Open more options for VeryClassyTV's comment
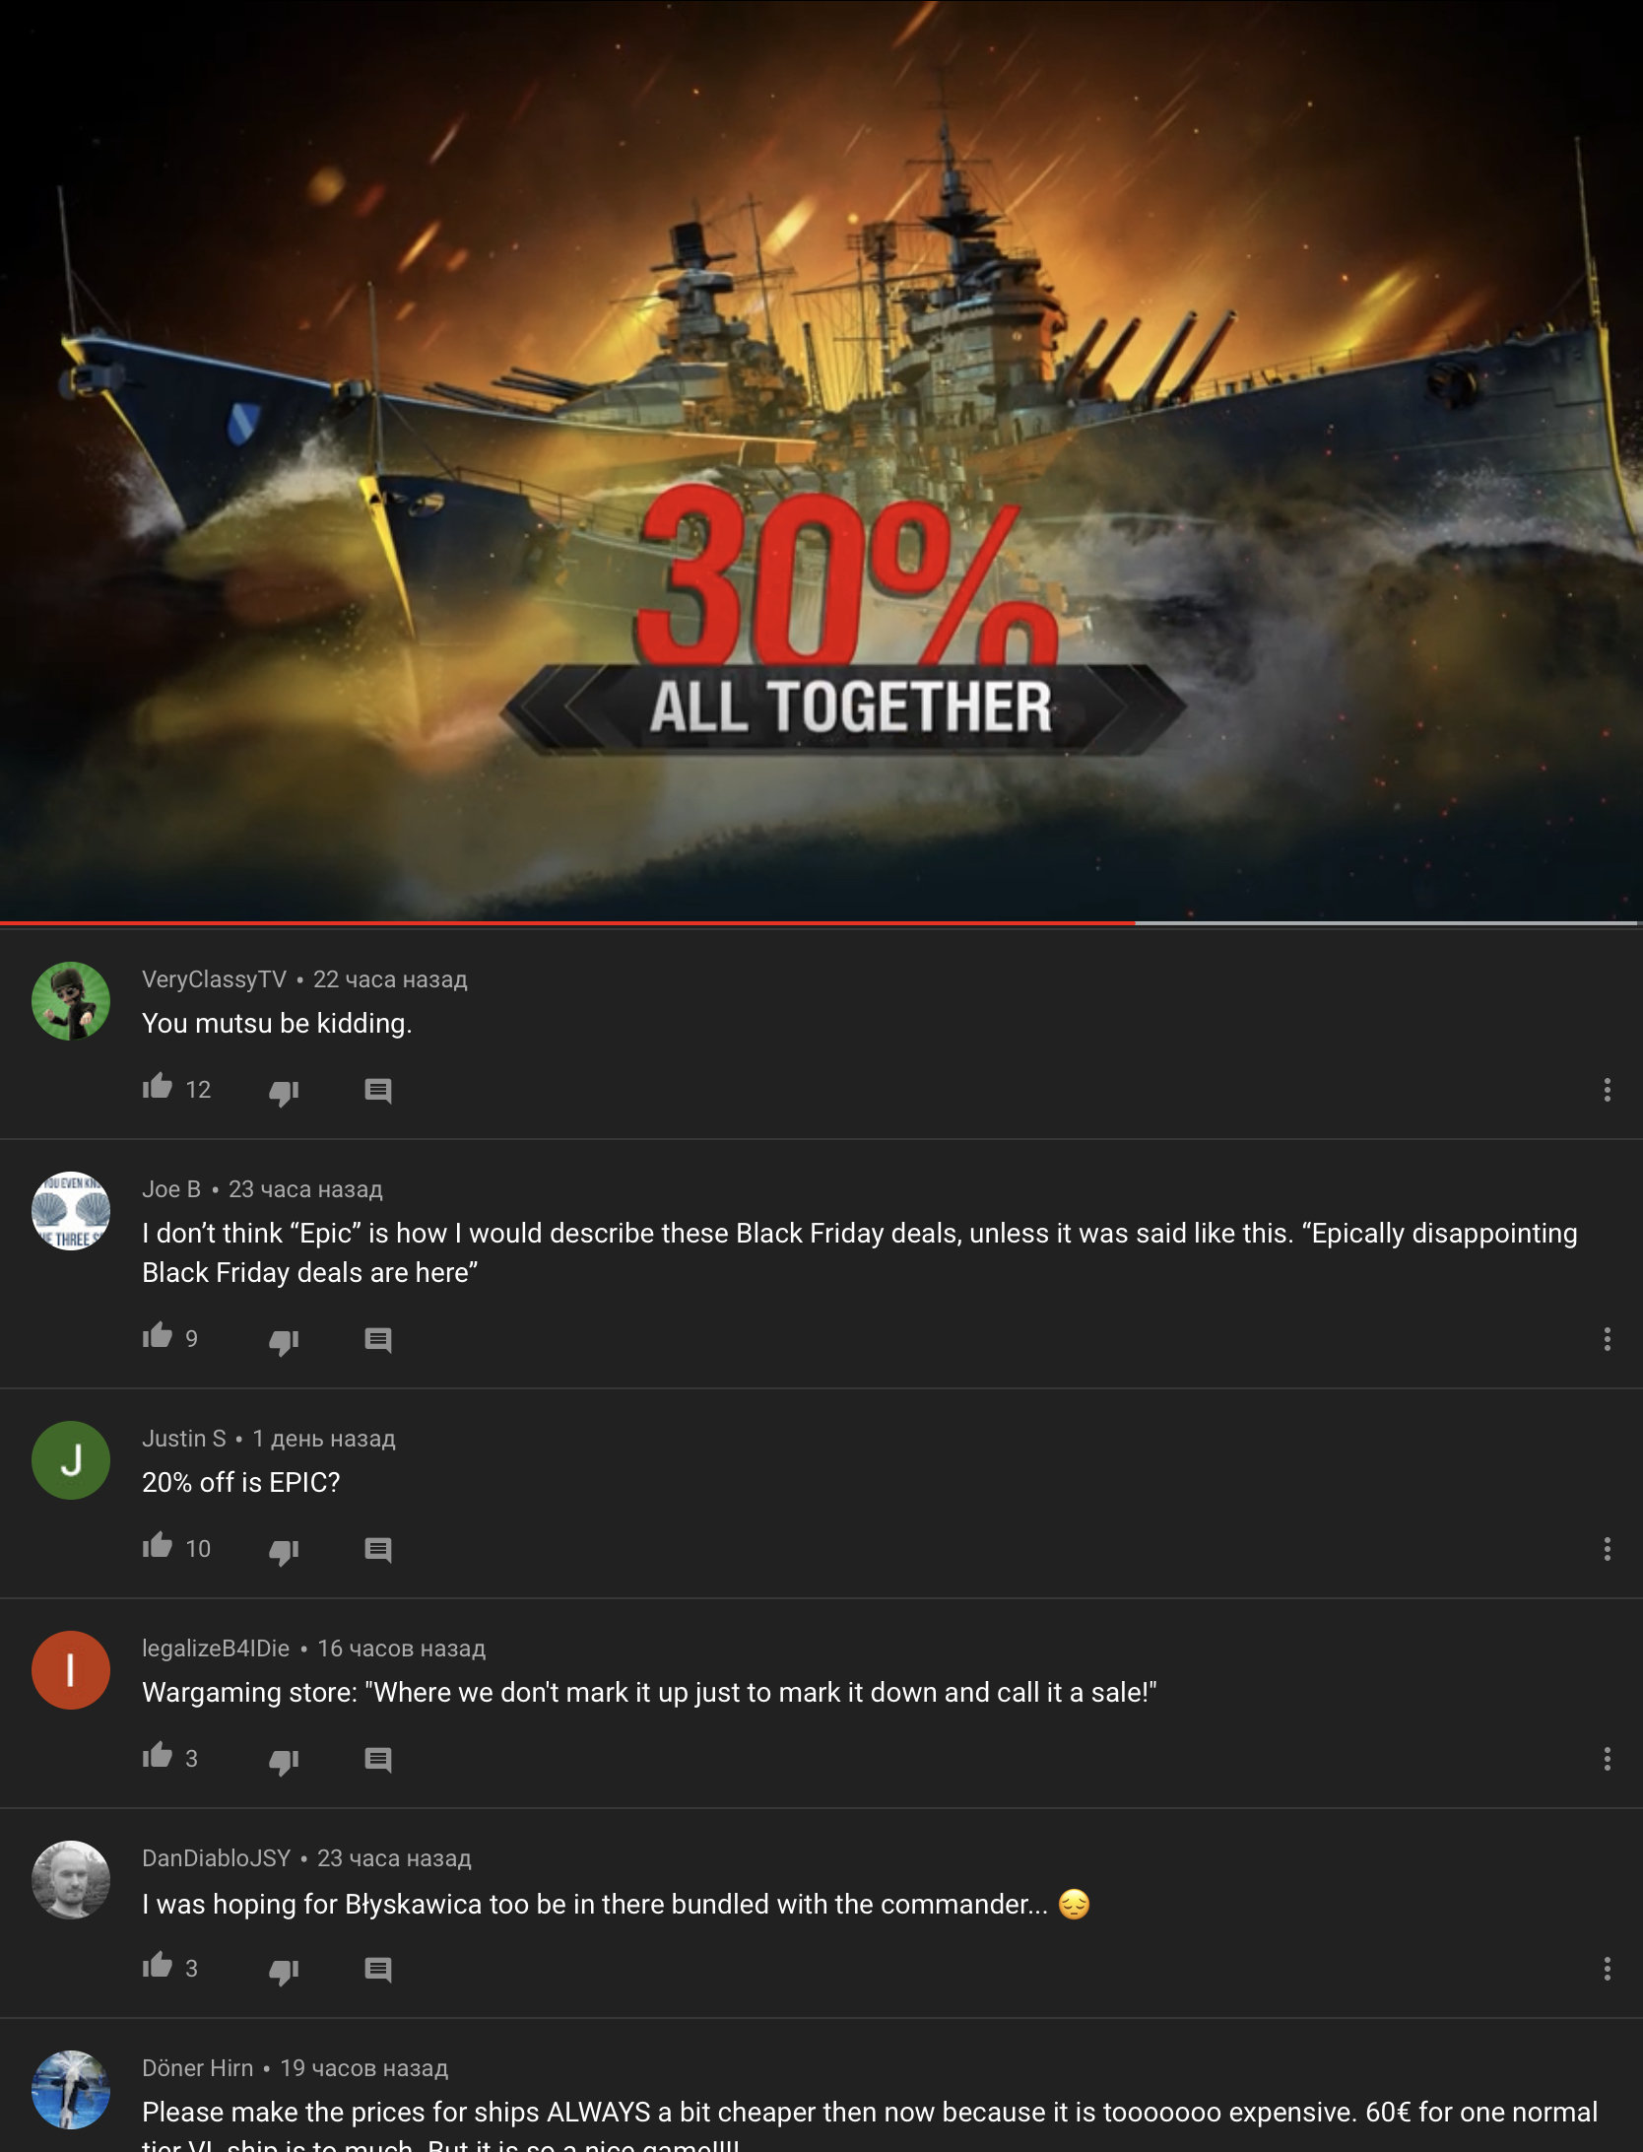1643x2152 pixels. tap(1608, 1090)
